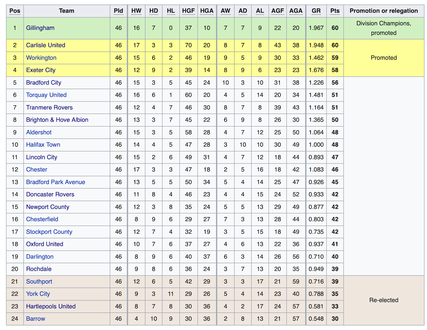
Task: Click the HGF column header
Action: pyautogui.click(x=188, y=11)
